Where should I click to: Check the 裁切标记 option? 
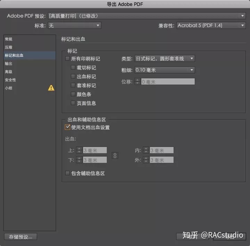[x=73, y=67]
